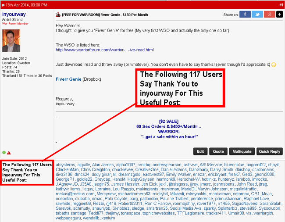
Task: Click the Quick Reply button
Action: (x=270, y=151)
